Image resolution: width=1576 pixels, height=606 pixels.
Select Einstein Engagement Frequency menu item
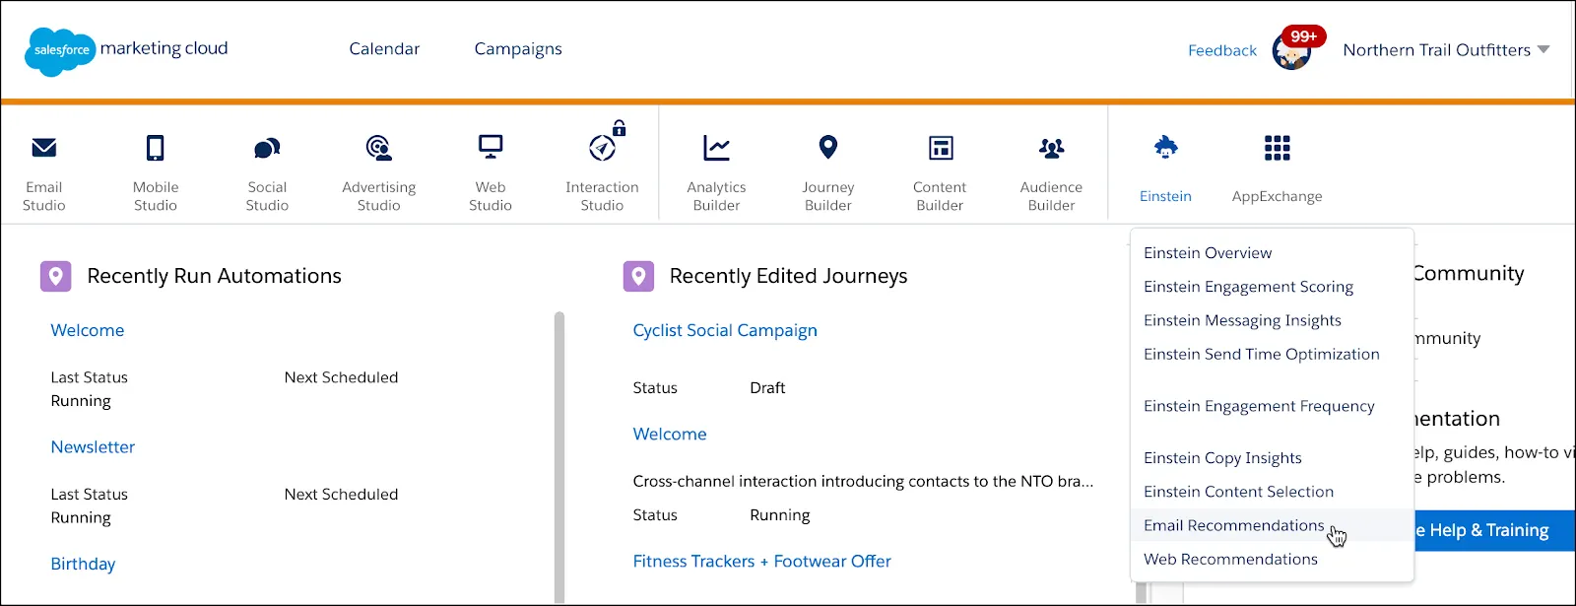[x=1259, y=406]
